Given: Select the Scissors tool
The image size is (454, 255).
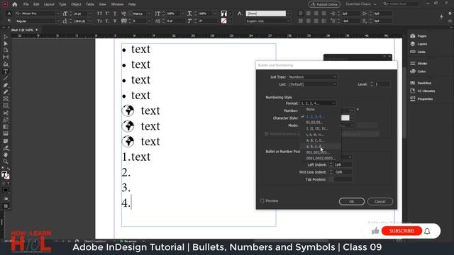Looking at the screenshot, I should [x=6, y=113].
